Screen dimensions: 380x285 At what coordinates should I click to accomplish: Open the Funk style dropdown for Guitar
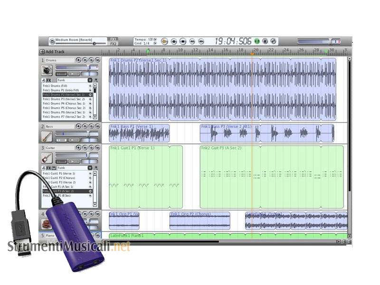(x=90, y=168)
